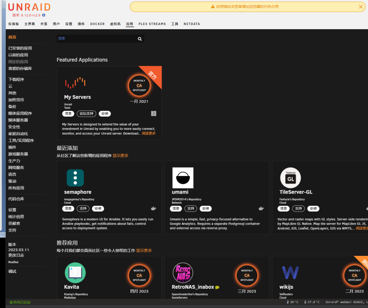Image resolution: width=368 pixels, height=308 pixels.
Task: Select 所有应用 in the sidebar
Action: click(x=16, y=188)
